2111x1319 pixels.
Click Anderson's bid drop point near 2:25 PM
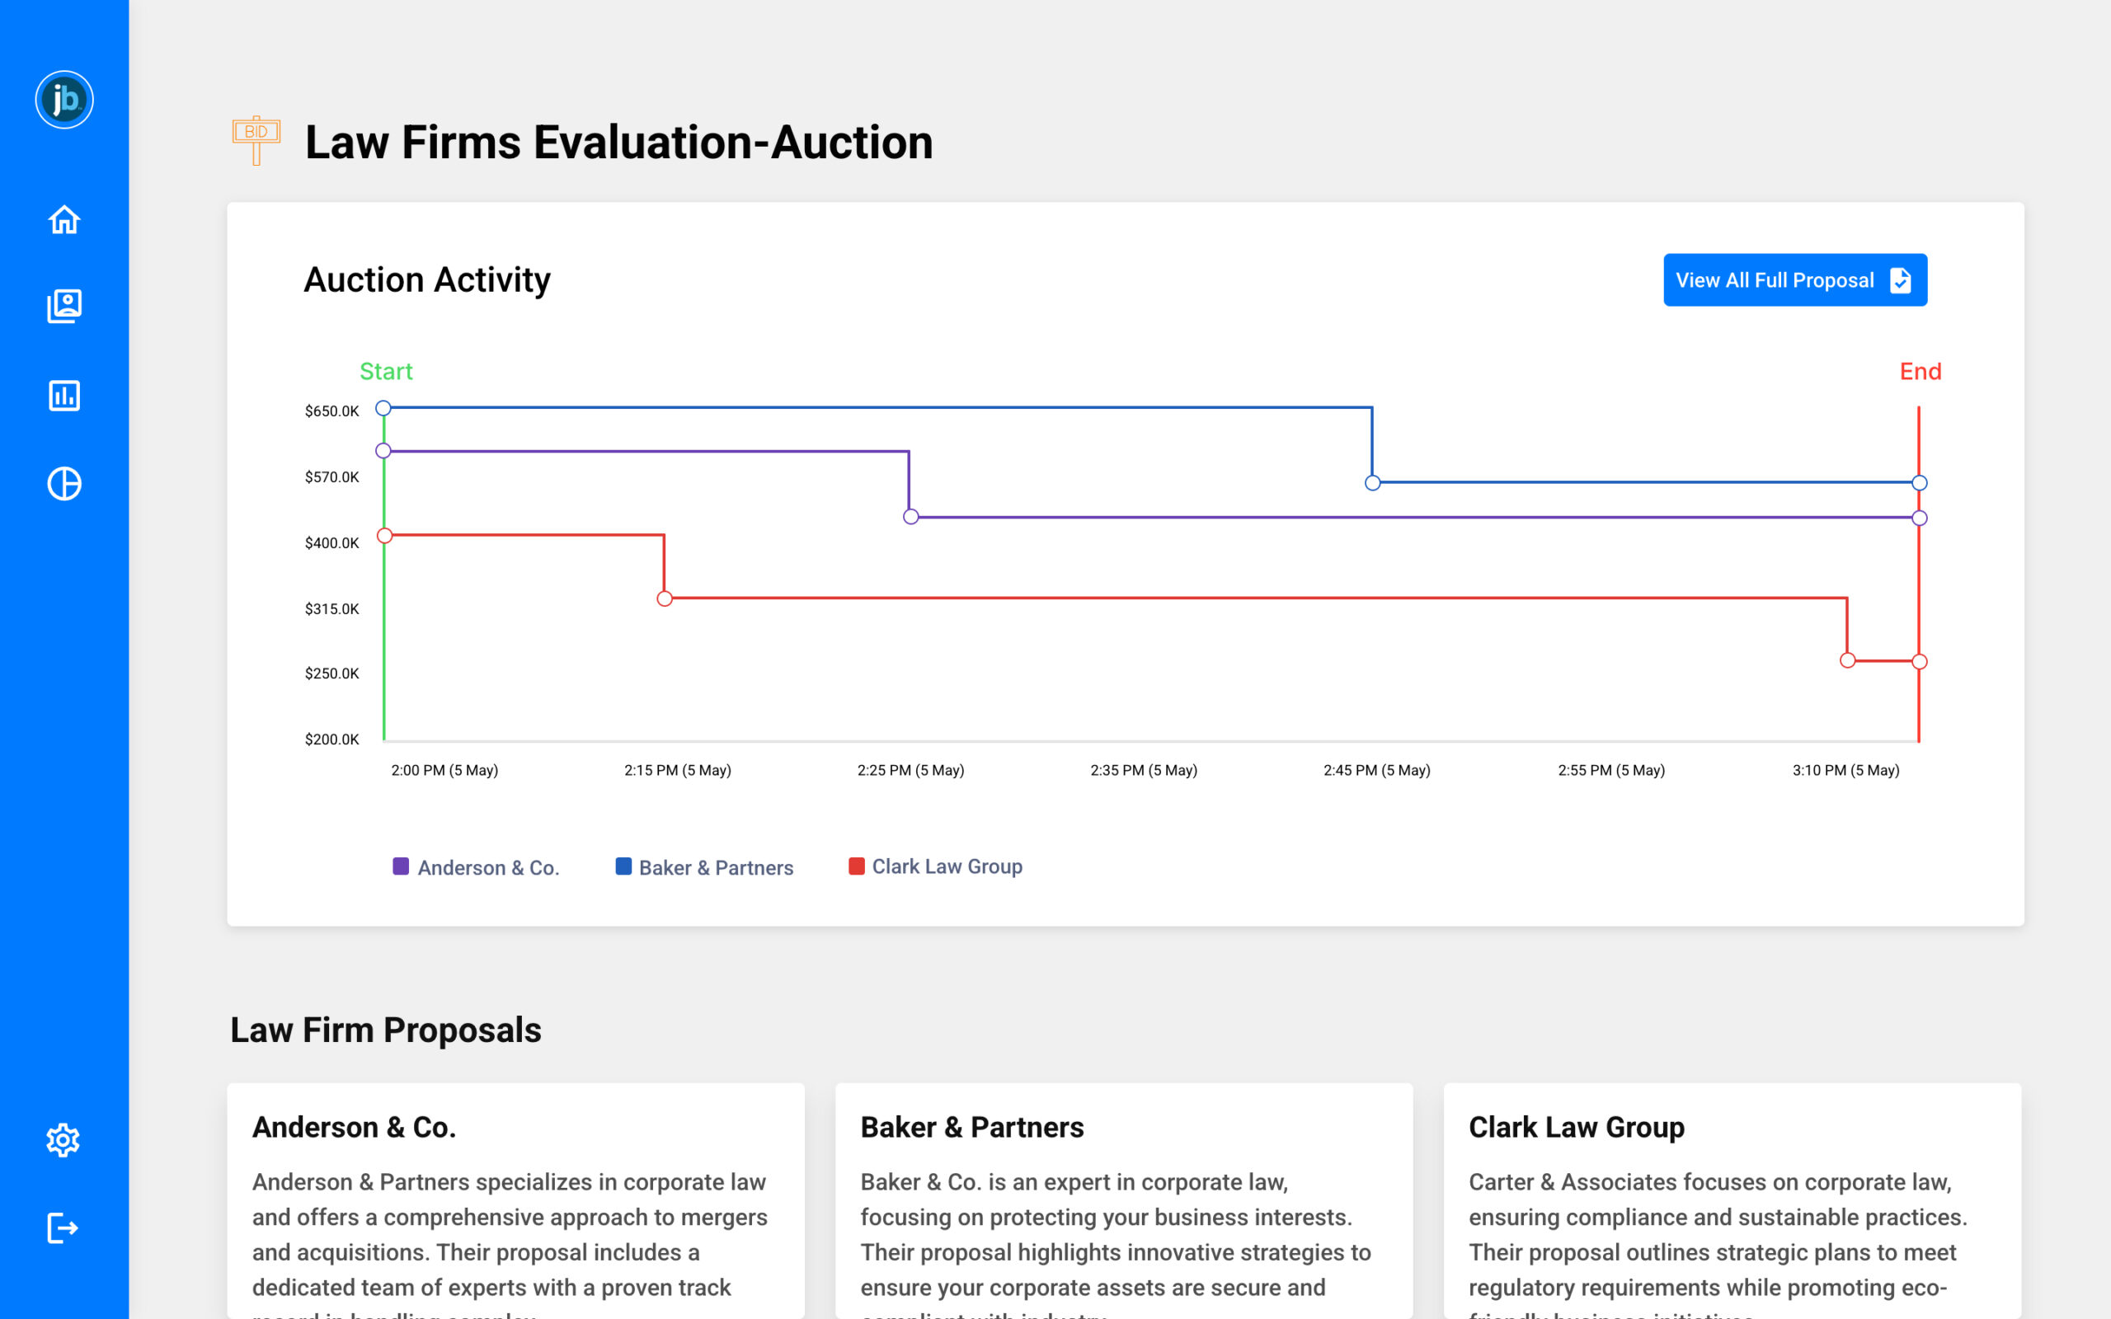[910, 518]
